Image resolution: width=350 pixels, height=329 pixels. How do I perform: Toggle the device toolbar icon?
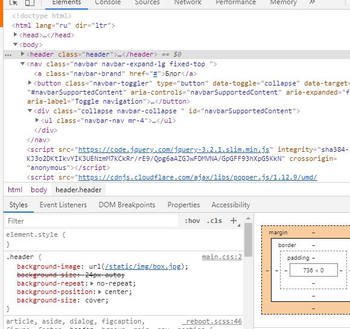coord(30,2)
